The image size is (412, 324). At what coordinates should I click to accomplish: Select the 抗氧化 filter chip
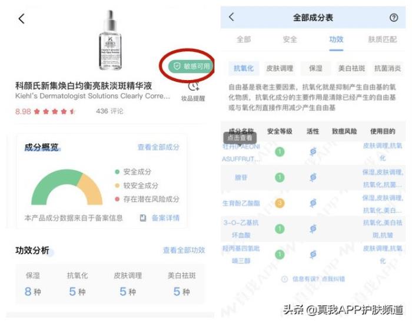click(x=242, y=68)
